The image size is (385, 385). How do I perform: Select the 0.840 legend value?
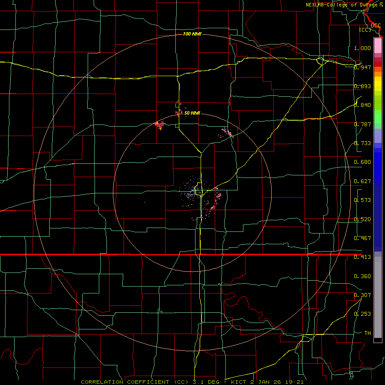(x=362, y=105)
